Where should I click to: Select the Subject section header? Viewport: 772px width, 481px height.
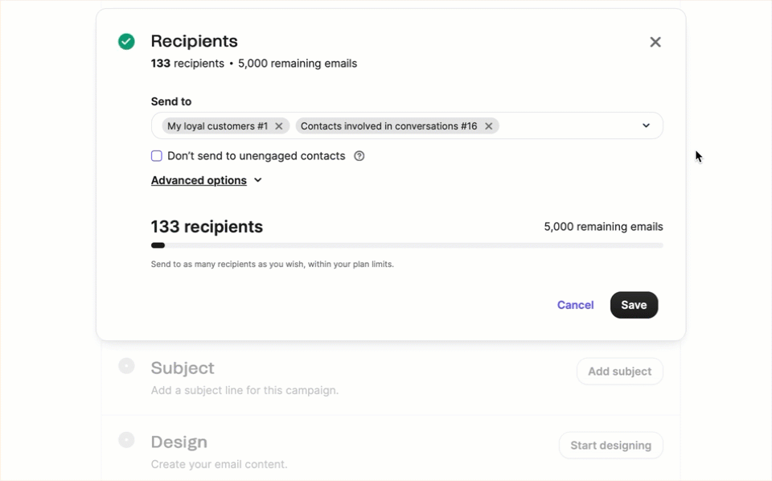coord(183,368)
